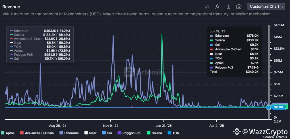Toggle Avalanche C-Chain in bottom legend
The height and width of the screenshot is (139, 290).
coord(37,133)
